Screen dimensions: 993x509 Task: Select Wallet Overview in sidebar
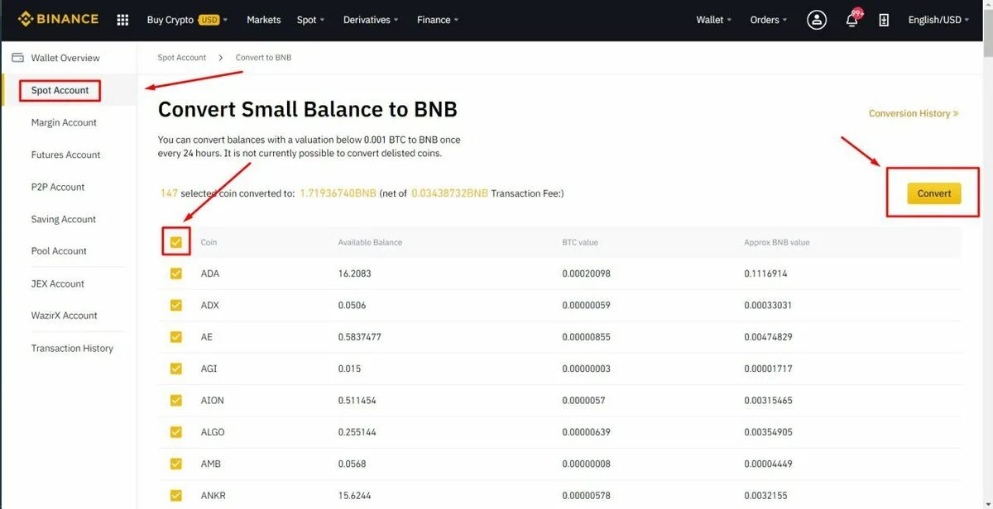(x=65, y=58)
